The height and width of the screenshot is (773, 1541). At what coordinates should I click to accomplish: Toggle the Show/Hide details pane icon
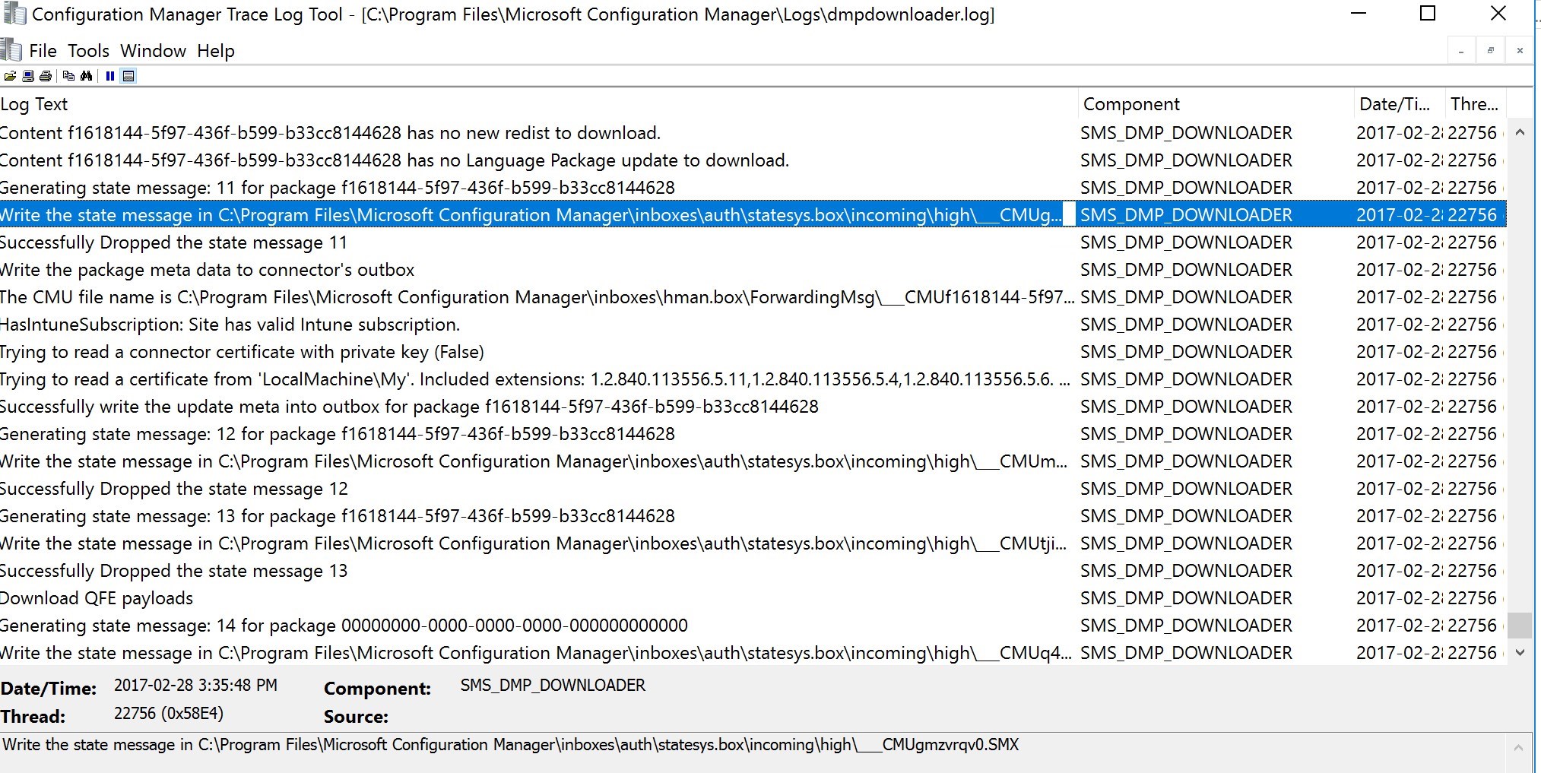click(128, 76)
